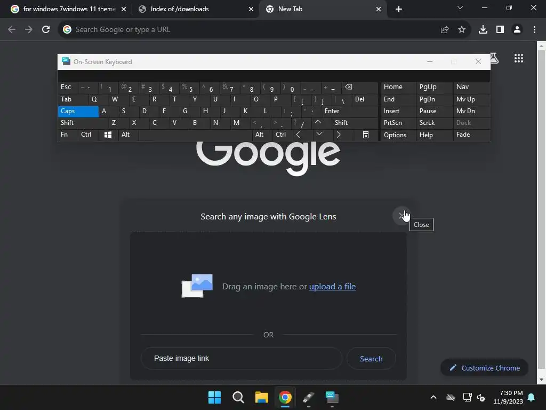Viewport: 546px width, 410px height.
Task: Click the share page icon in address bar
Action: click(x=445, y=30)
